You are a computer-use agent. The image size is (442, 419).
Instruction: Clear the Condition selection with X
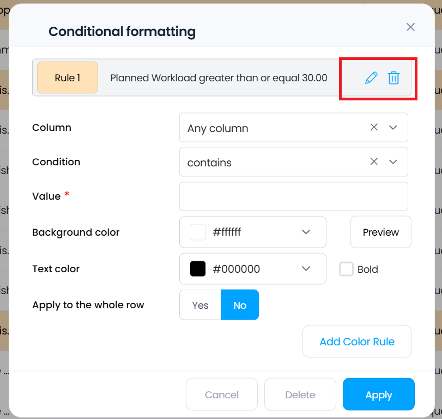click(374, 161)
